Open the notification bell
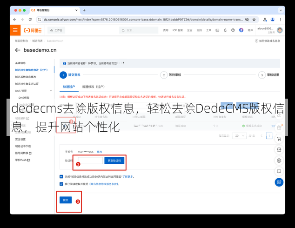The height and width of the screenshot is (228, 295). [x=225, y=30]
